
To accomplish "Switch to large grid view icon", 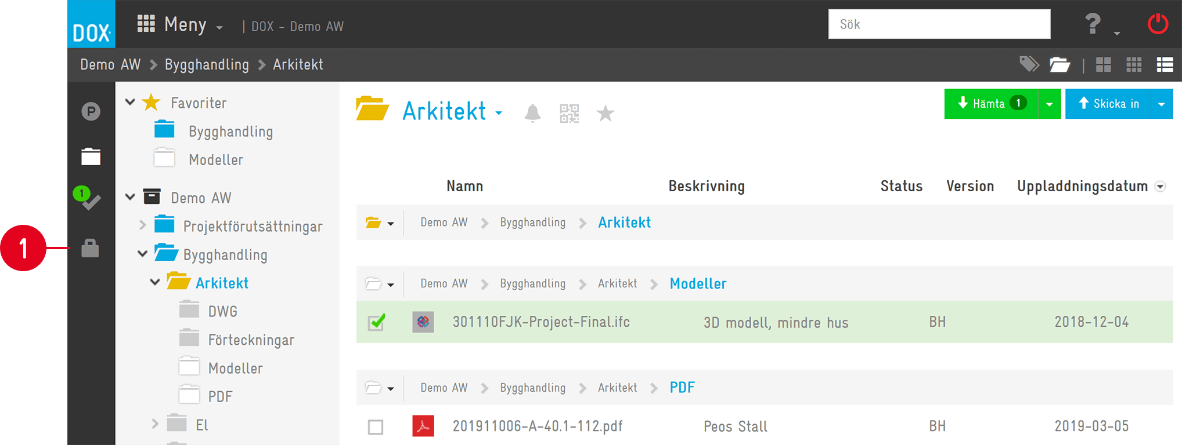I will (x=1103, y=64).
